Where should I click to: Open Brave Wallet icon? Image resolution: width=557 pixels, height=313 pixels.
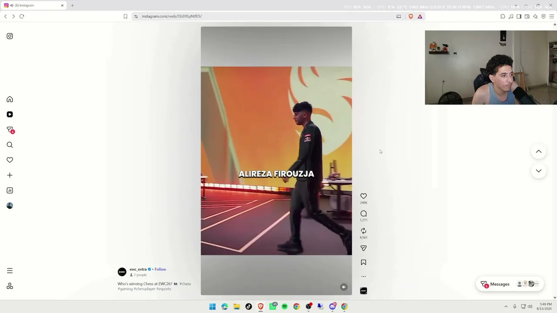point(527,16)
